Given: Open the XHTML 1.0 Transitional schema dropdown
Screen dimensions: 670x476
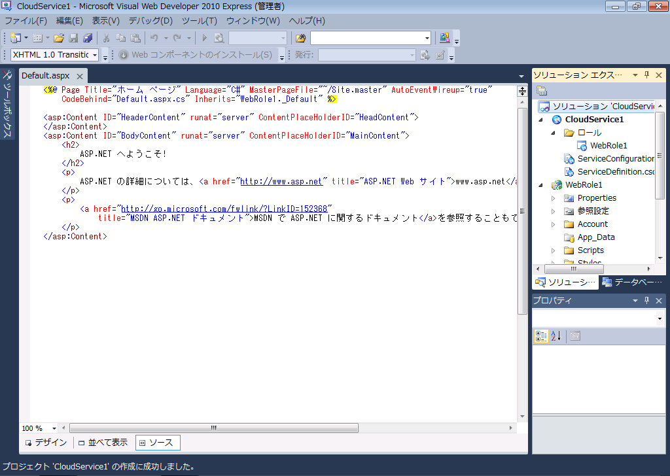Looking at the screenshot, I should [x=95, y=55].
